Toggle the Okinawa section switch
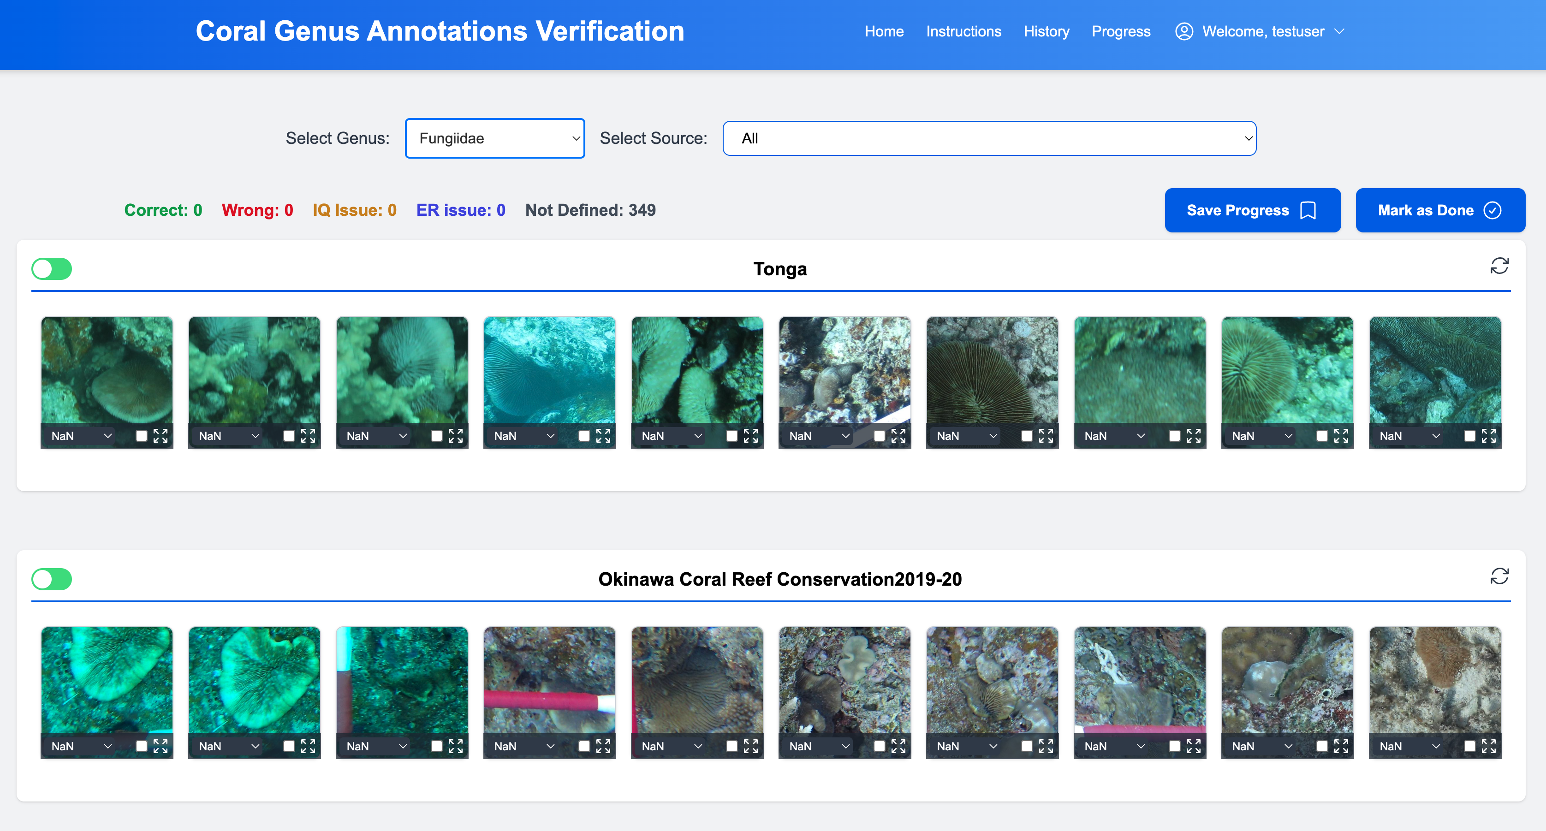Screen dimensions: 1546x831 52,579
